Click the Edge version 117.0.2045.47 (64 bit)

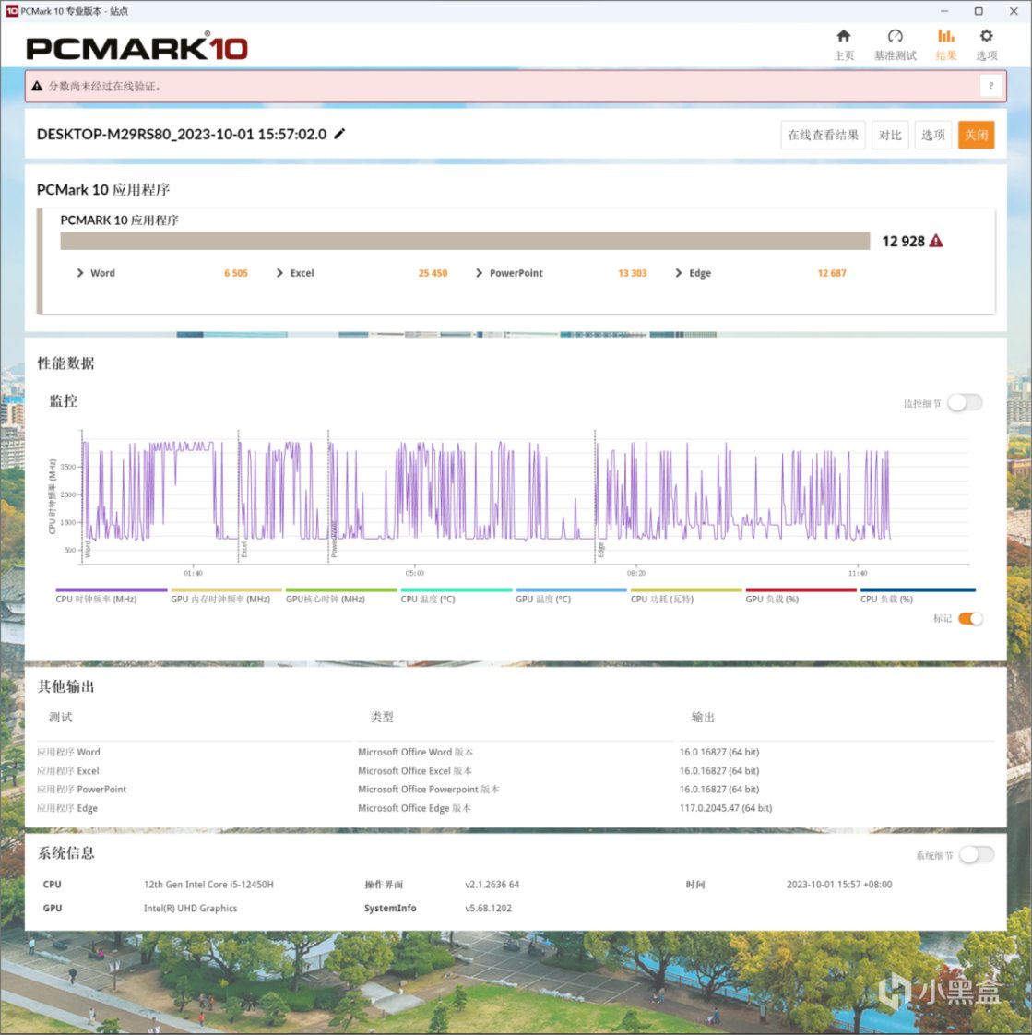pyautogui.click(x=725, y=808)
